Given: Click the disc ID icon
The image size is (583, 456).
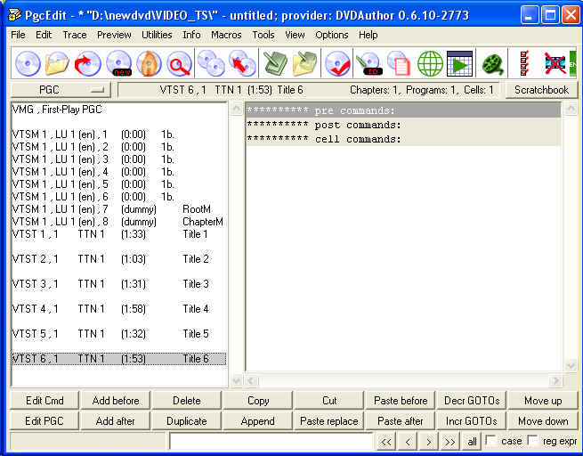Looking at the screenshot, I should (x=368, y=63).
